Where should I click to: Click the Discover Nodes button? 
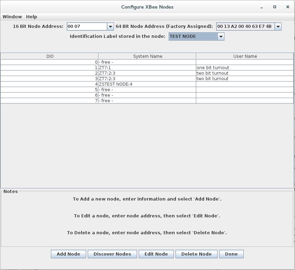click(x=112, y=254)
